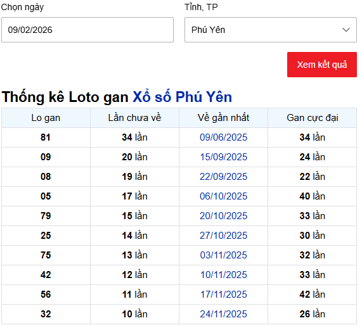This screenshot has width=362, height=330.
Task: Click the Tỉnh, TP label
Action: 201,7
